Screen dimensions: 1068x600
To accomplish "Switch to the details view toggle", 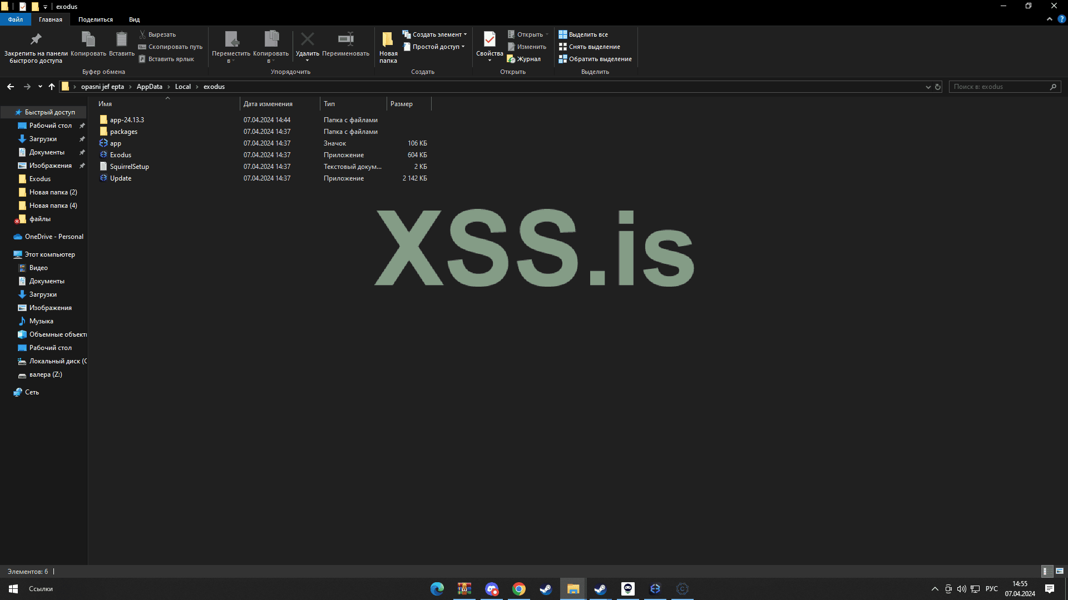I will point(1046,571).
